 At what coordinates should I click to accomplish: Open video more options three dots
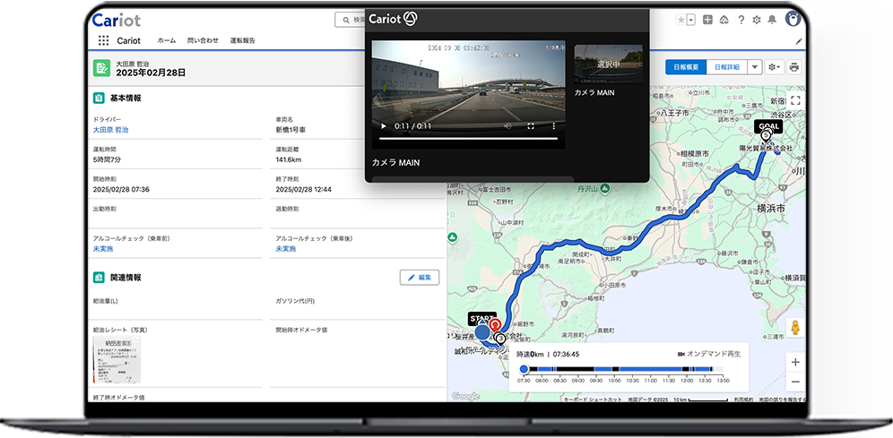553,126
